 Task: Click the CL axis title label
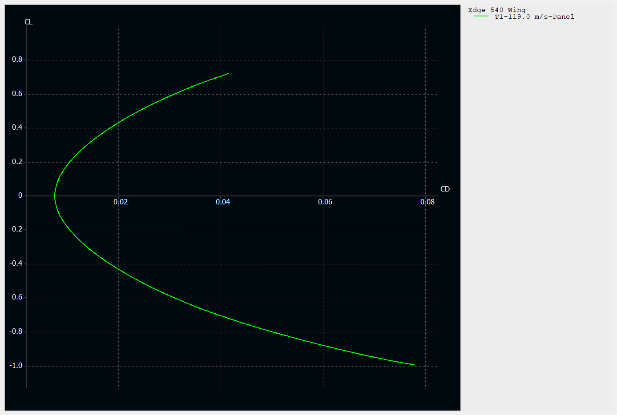[x=29, y=21]
